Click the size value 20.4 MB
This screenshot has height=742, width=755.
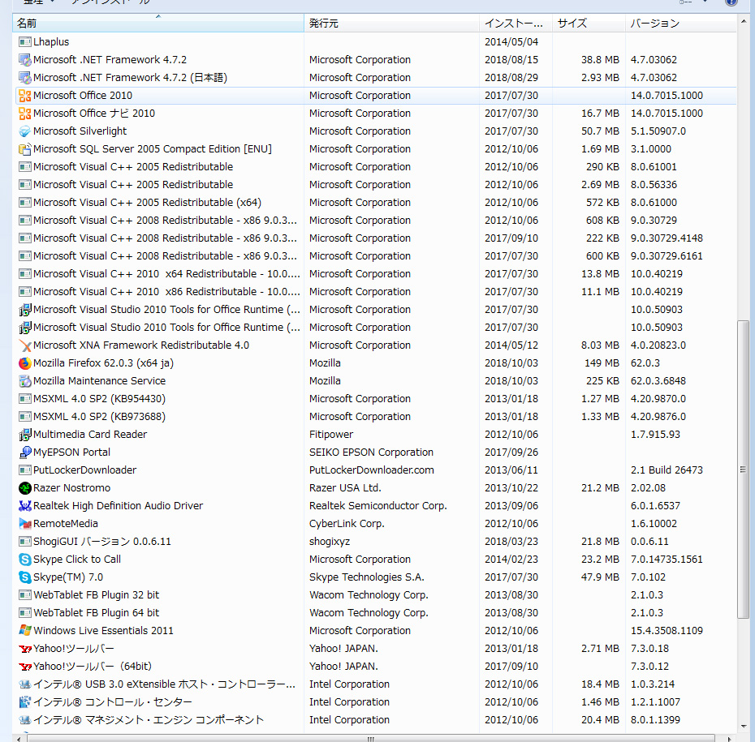pyautogui.click(x=600, y=719)
